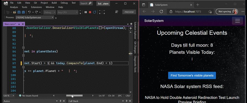Screen dimensions: 247x103
Task: Click the add to favorites star icon
Action: click(x=210, y=12)
